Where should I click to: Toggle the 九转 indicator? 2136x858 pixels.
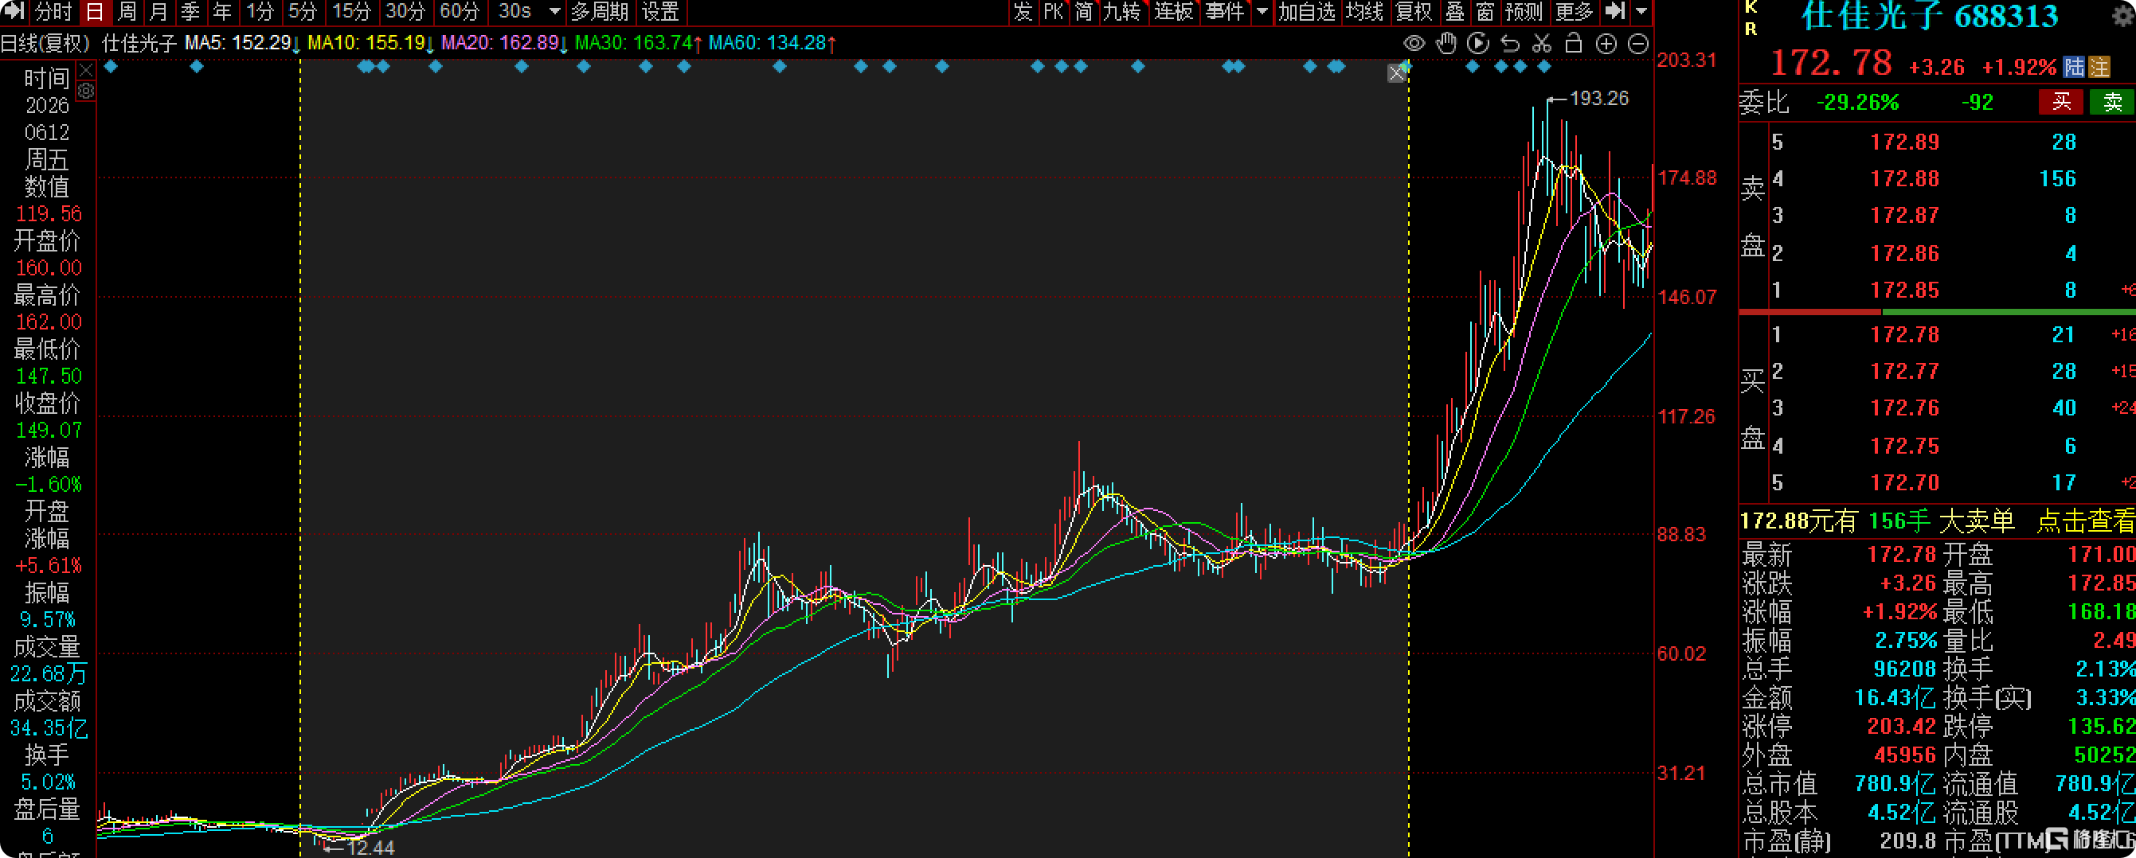1123,12
